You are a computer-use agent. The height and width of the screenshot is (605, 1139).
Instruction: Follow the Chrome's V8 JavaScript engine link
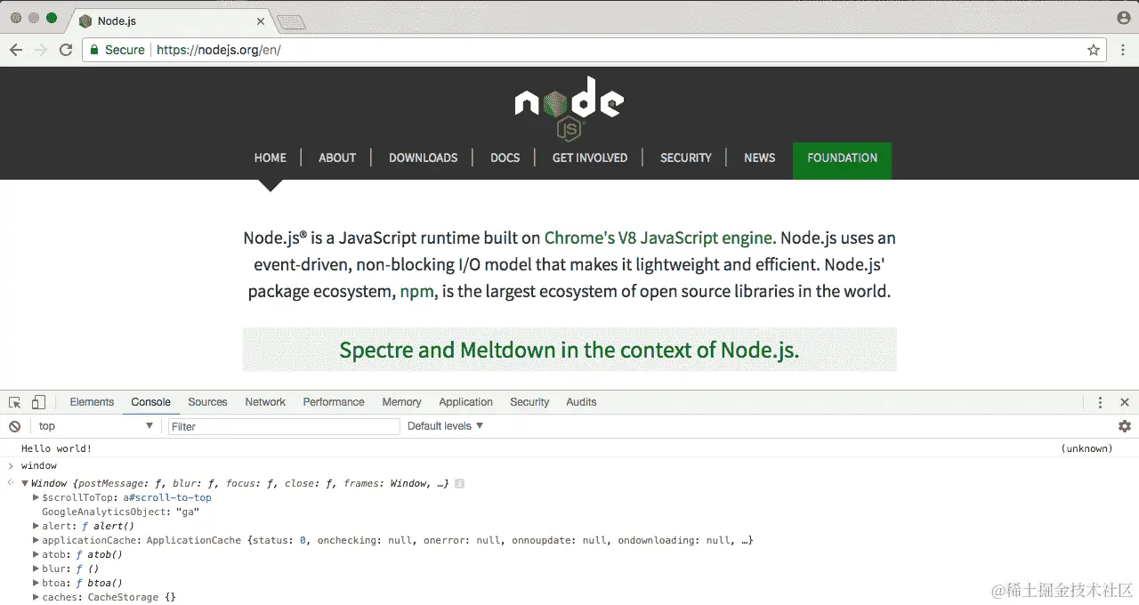point(658,238)
